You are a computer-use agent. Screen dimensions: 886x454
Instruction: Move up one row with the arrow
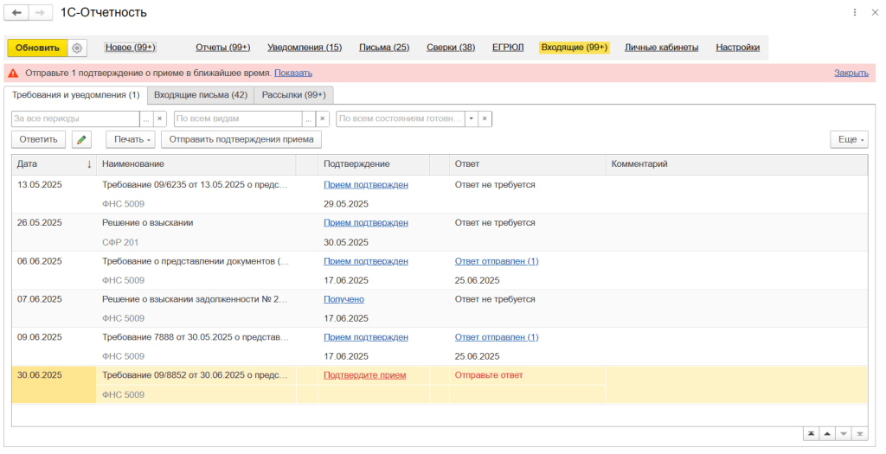point(827,433)
